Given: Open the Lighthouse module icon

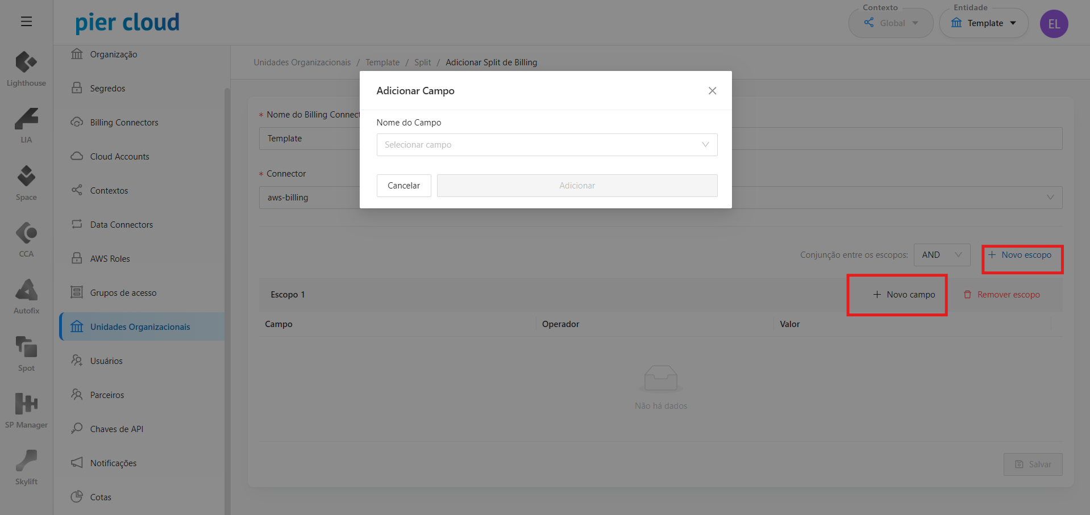Looking at the screenshot, I should [26, 62].
